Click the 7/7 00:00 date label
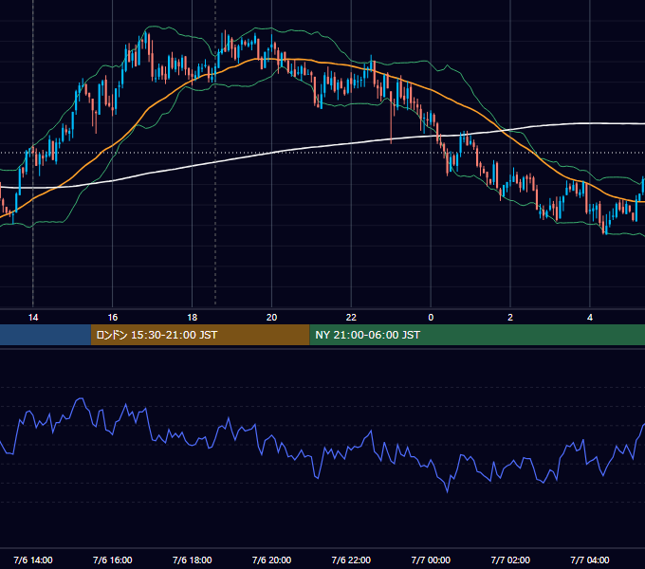Viewport: 645px width, 569px height. (x=431, y=560)
